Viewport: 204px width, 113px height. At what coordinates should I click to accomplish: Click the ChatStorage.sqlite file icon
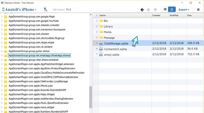(101, 43)
